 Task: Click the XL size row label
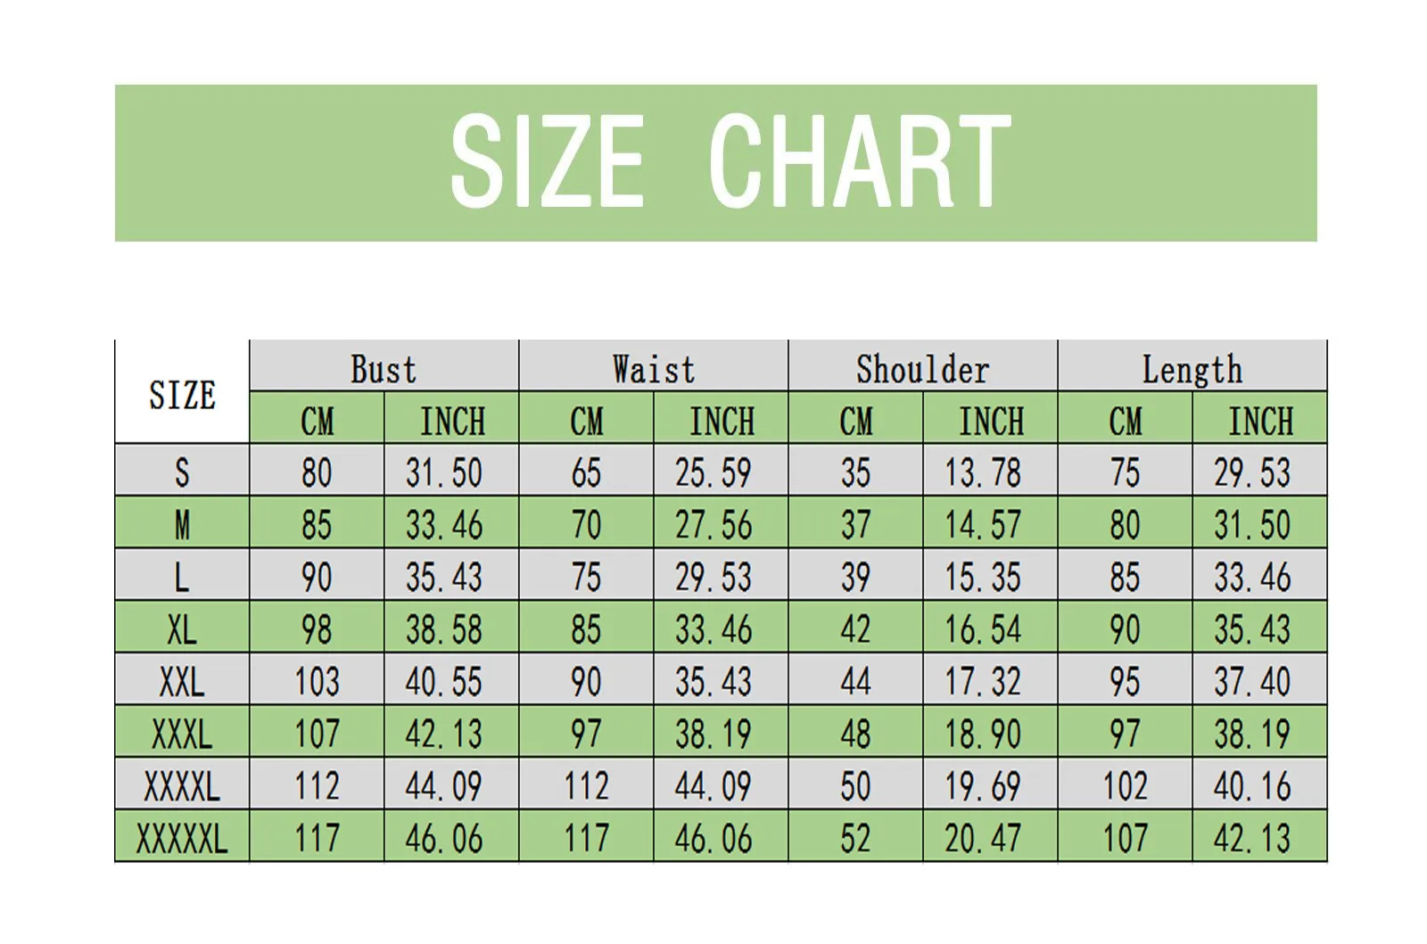182,629
